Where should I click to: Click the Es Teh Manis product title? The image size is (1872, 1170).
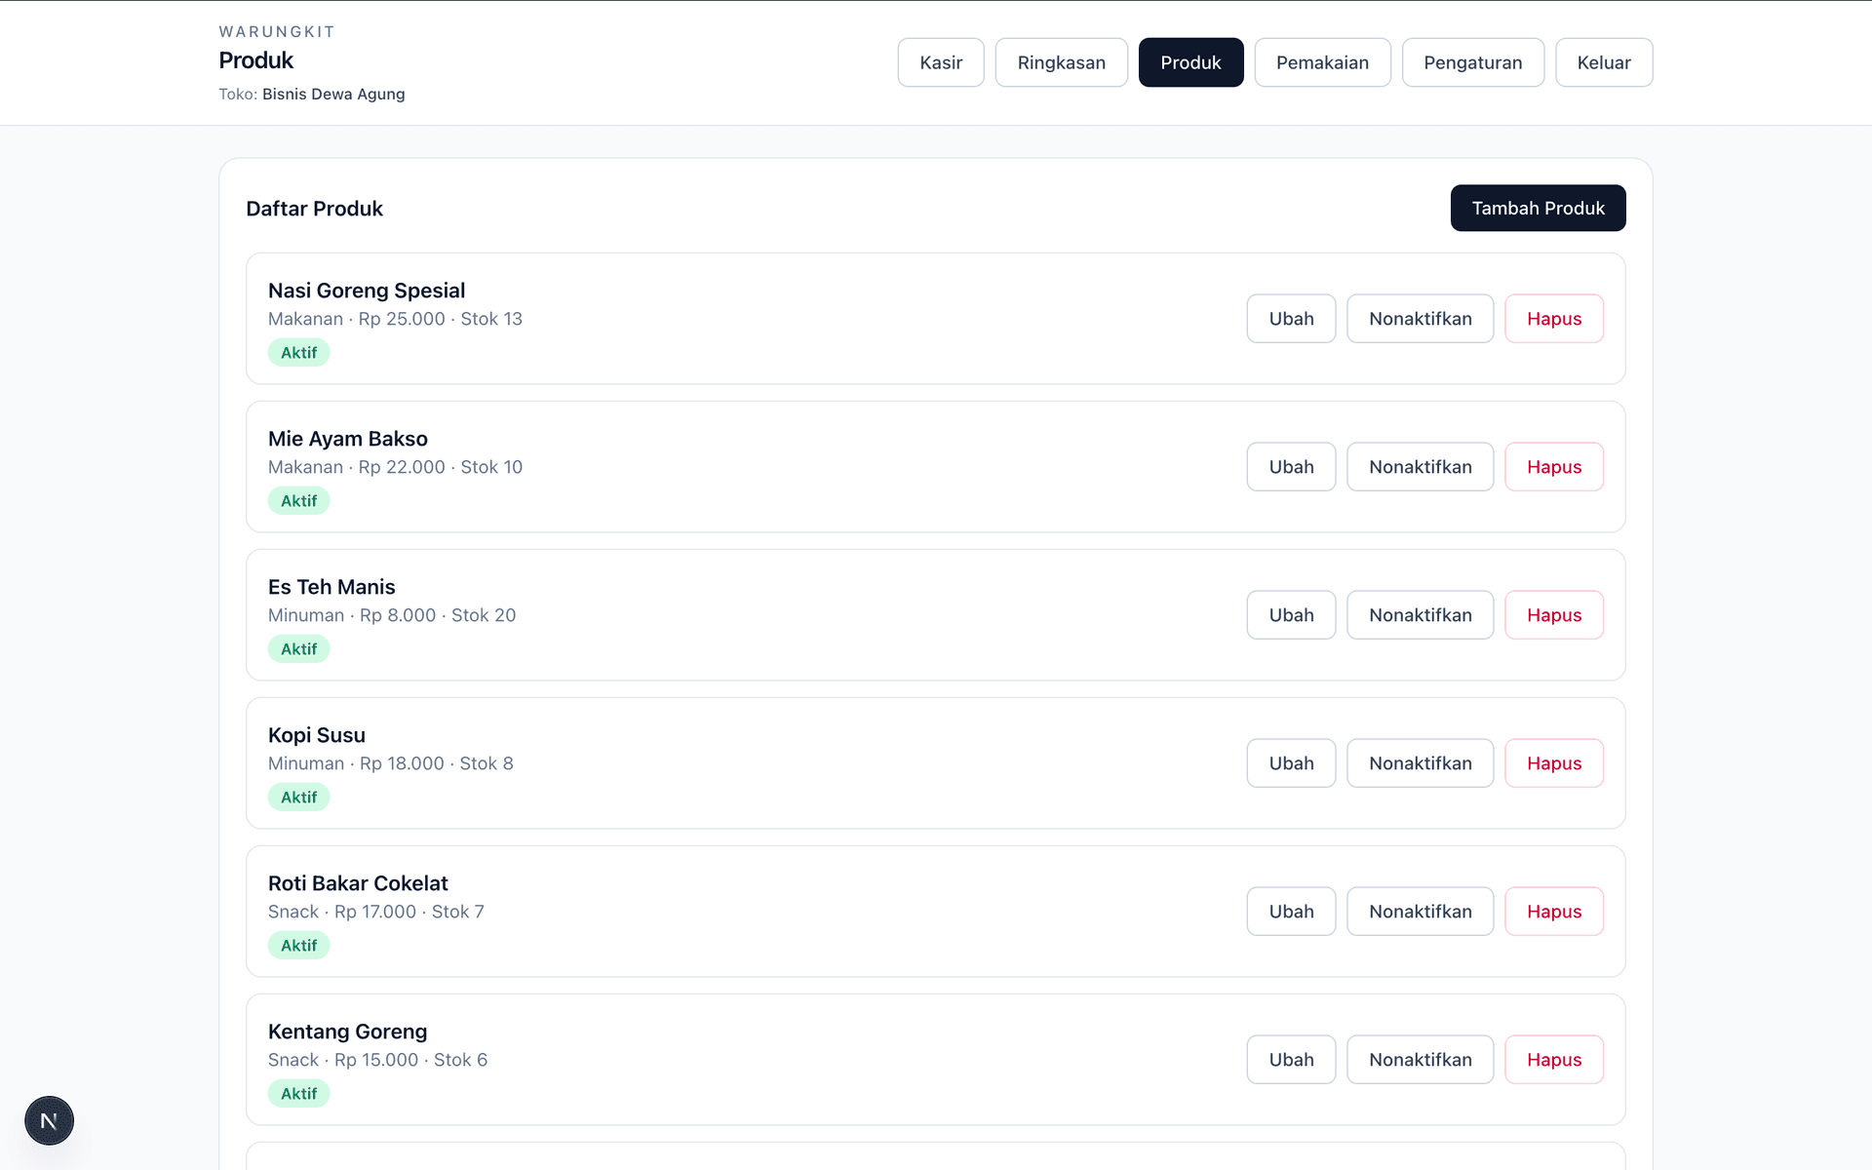331,587
